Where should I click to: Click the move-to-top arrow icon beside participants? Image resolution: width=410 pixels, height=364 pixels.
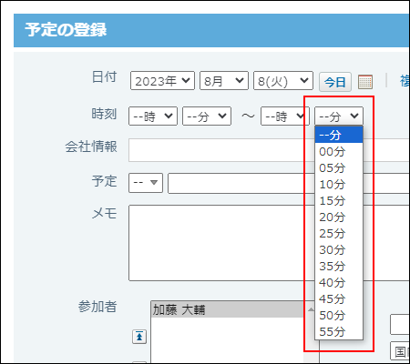pyautogui.click(x=139, y=337)
